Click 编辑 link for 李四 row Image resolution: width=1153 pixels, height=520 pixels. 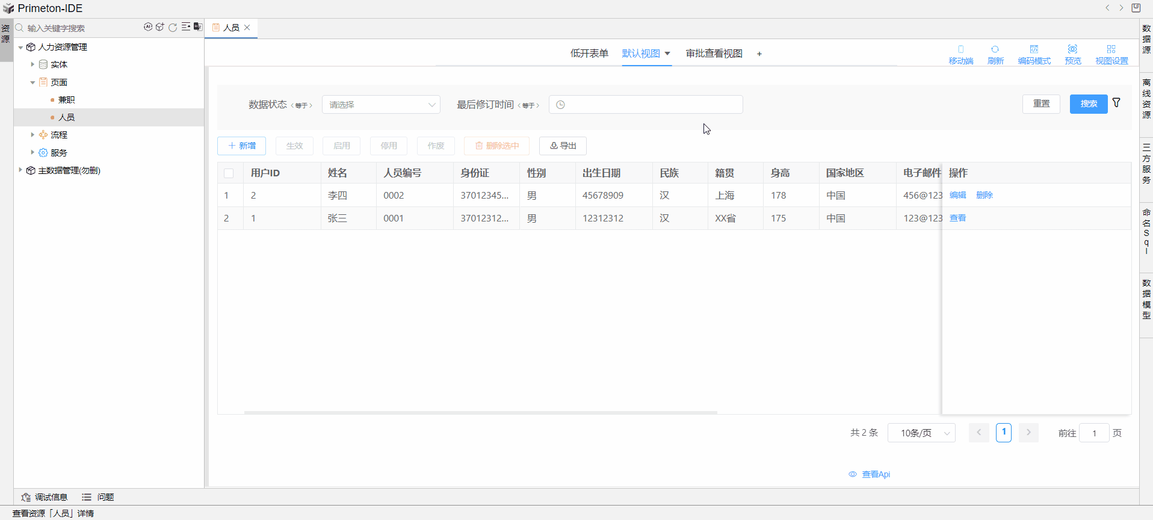957,195
